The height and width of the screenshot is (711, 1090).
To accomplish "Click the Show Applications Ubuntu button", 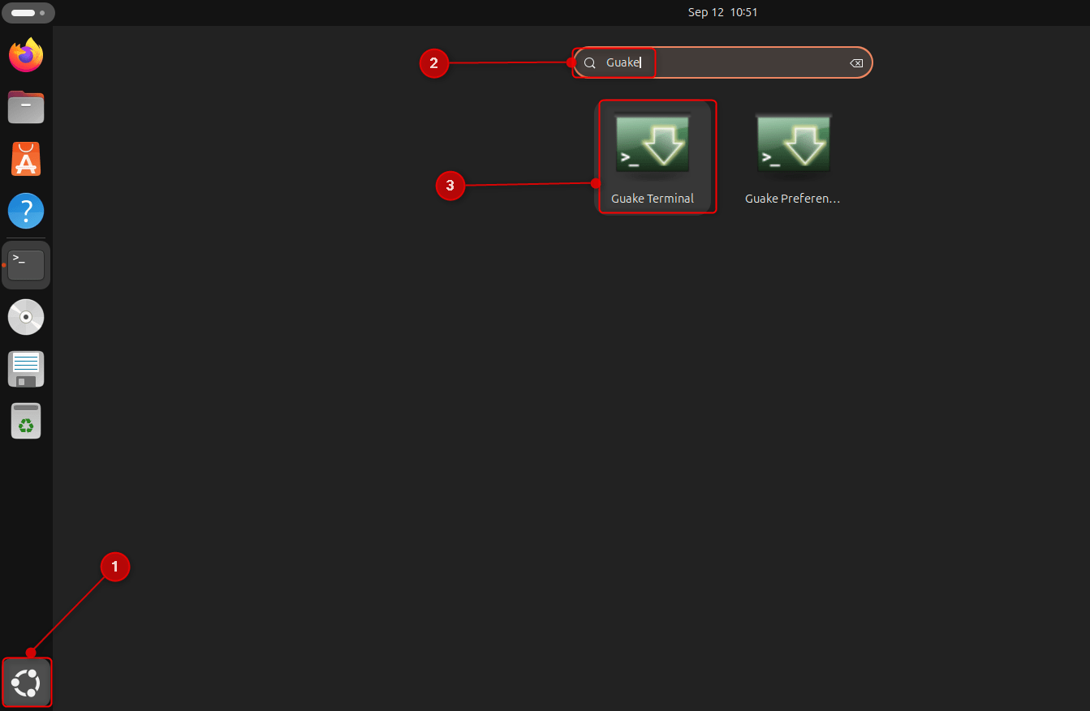I will pos(27,683).
